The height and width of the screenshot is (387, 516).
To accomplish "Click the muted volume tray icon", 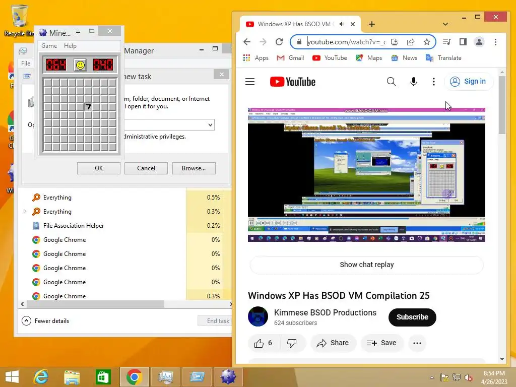I will (468, 377).
